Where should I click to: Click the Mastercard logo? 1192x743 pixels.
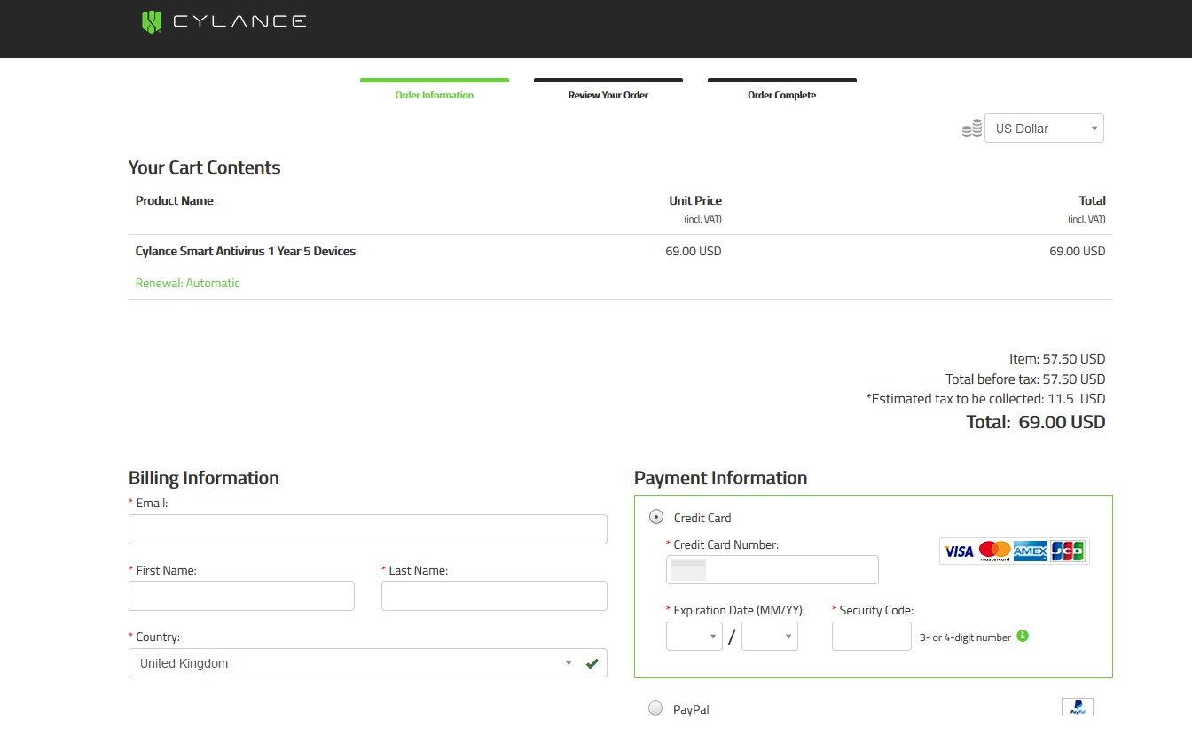pos(994,551)
